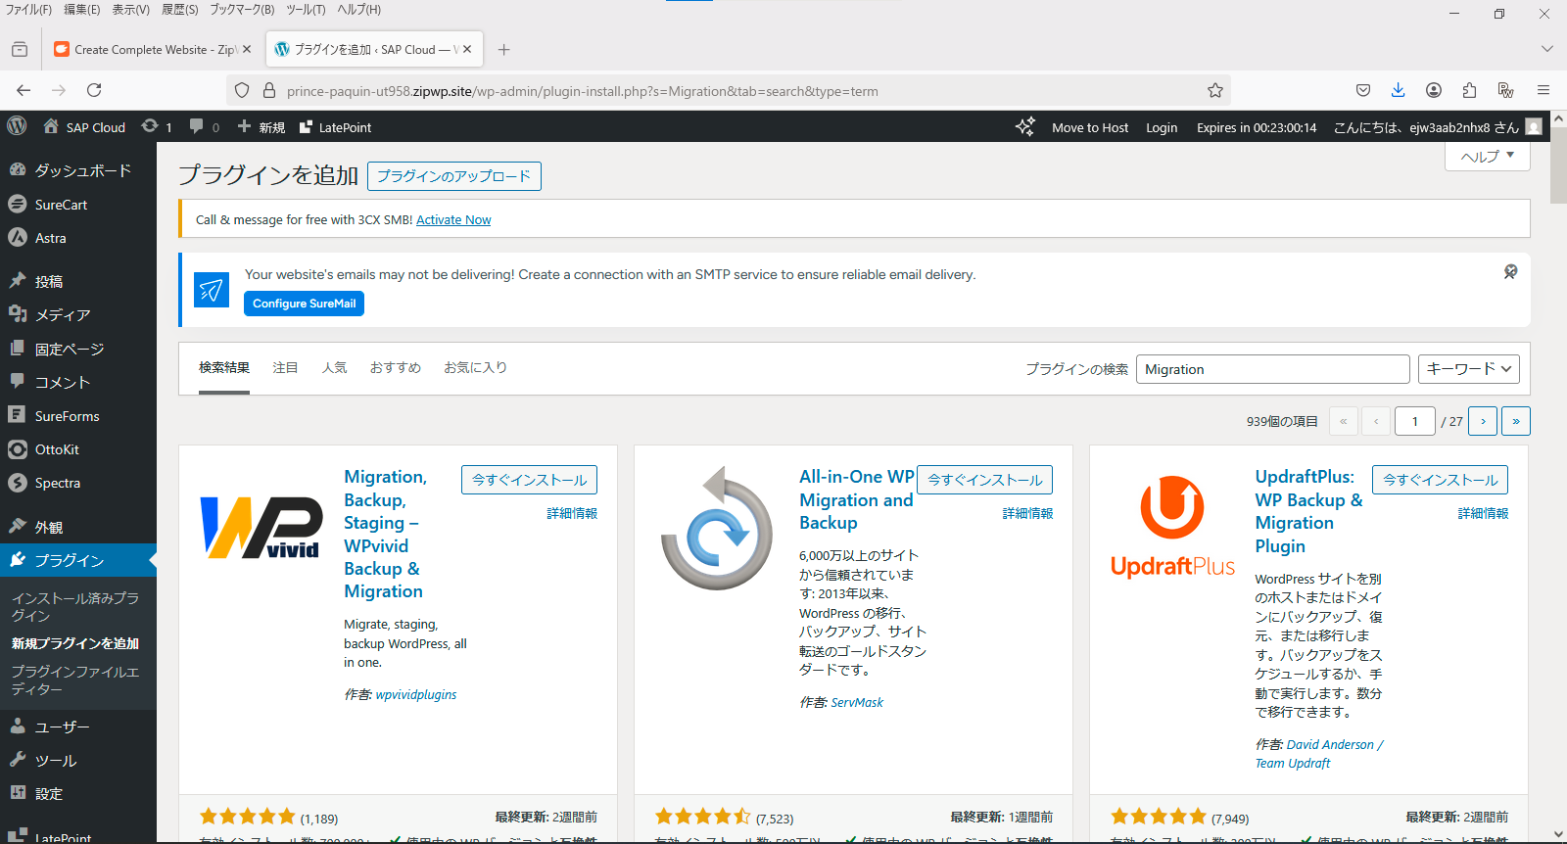Open プラグインファイルエディター submenu item
Viewport: 1567px width, 844px height.
[x=76, y=680]
